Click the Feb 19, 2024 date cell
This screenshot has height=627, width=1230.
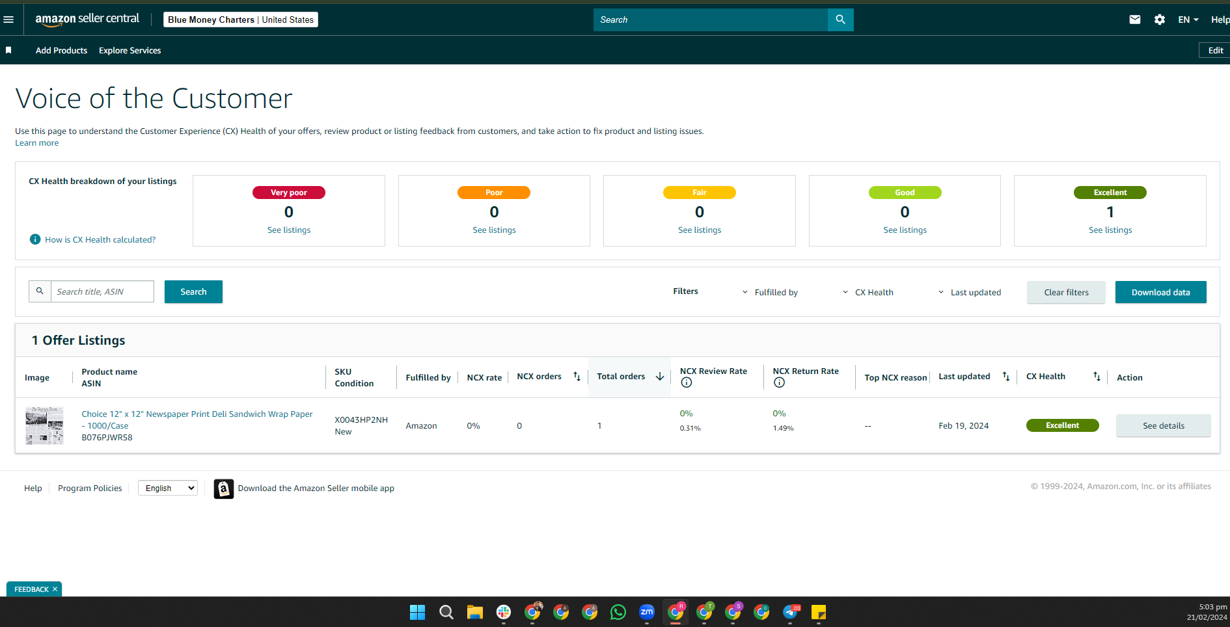pyautogui.click(x=963, y=426)
